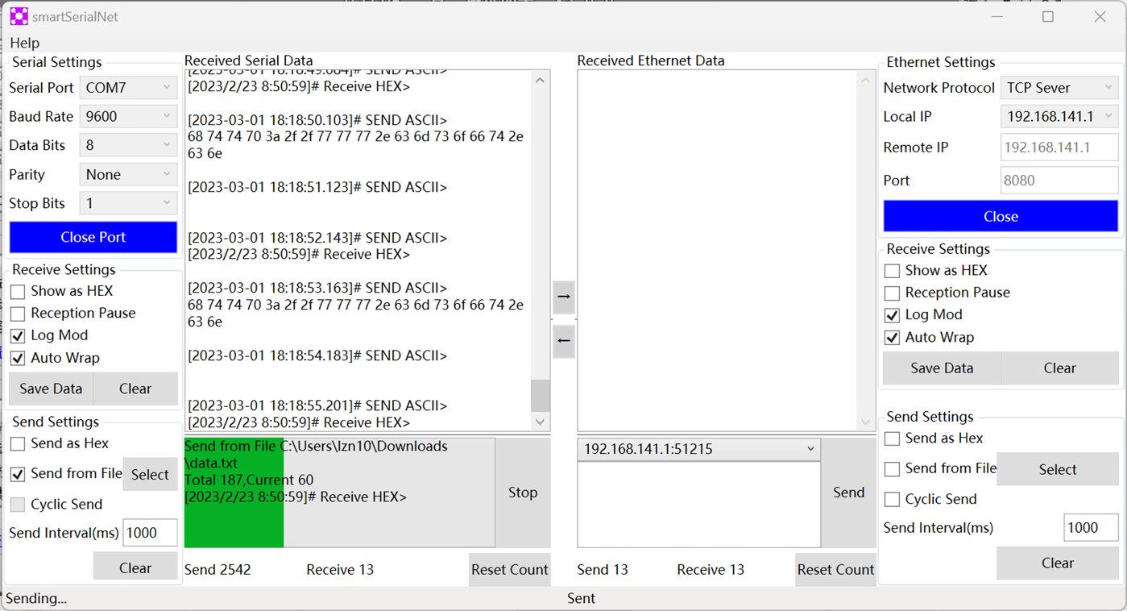Reset the serial send and receive counters
This screenshot has width=1127, height=611.
509,569
